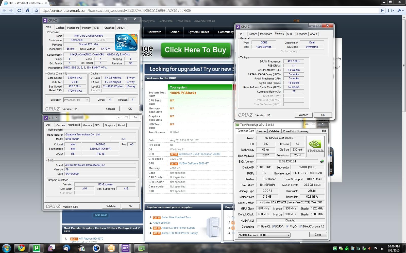Click the NVIDIA GeForce 8800 GT link
This screenshot has width=406, height=253.
(x=194, y=163)
